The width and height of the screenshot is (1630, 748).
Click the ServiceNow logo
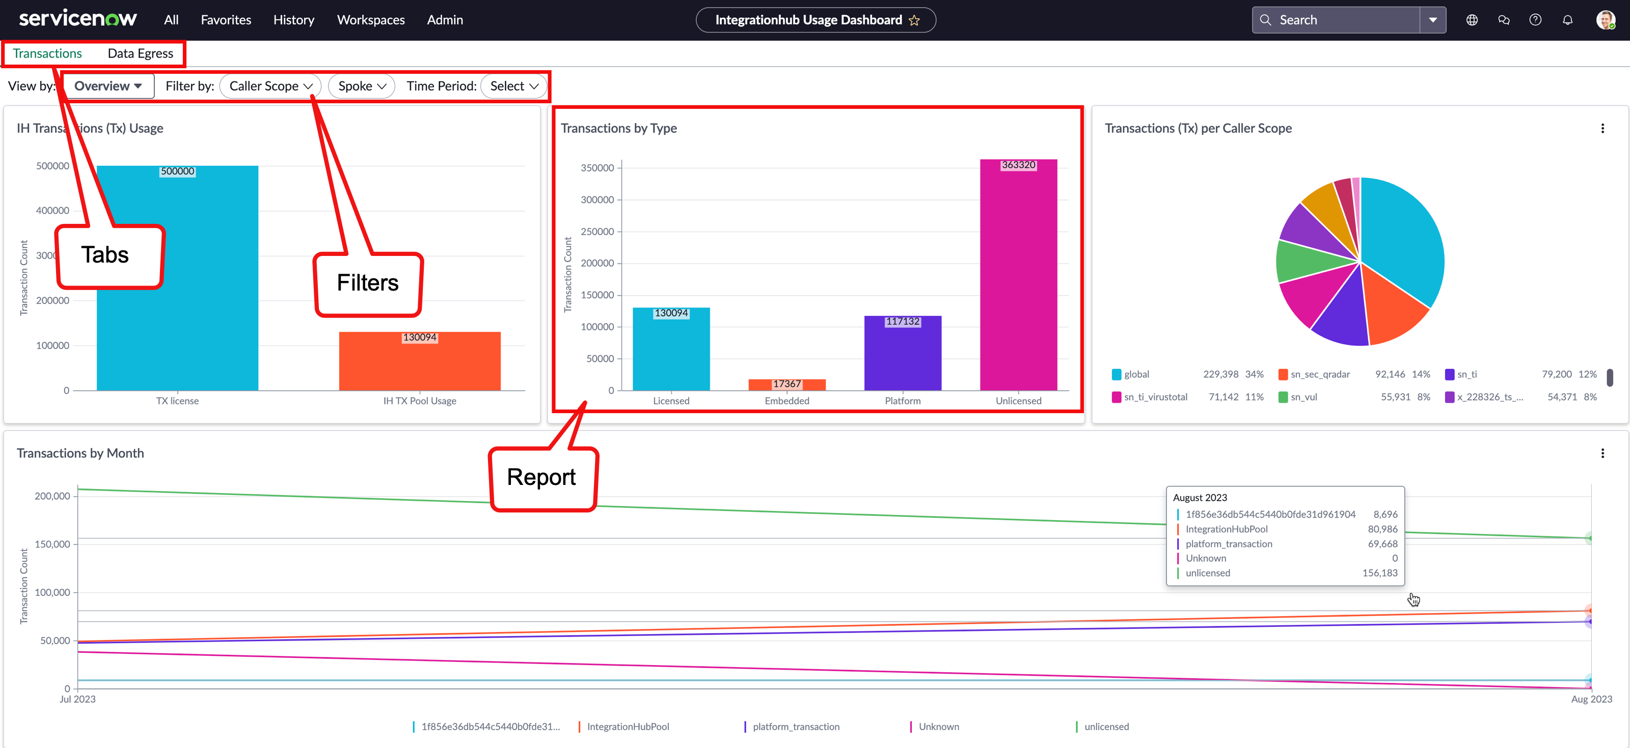(x=78, y=19)
